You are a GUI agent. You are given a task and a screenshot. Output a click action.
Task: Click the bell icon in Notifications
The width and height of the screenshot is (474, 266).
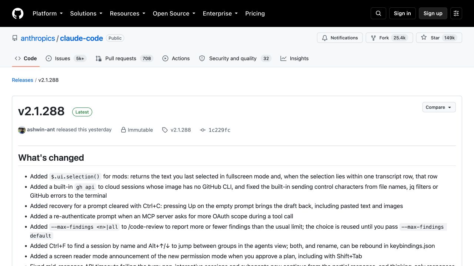(325, 38)
